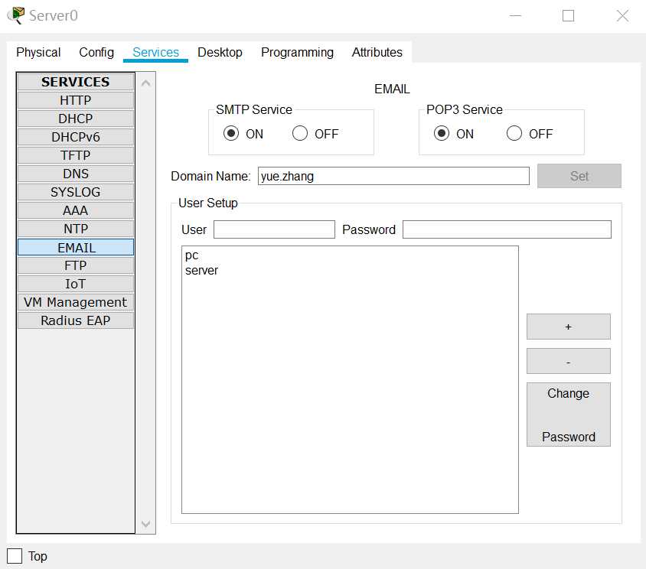Viewport: 646px width, 569px height.
Task: Switch to the Config tab
Action: [96, 52]
